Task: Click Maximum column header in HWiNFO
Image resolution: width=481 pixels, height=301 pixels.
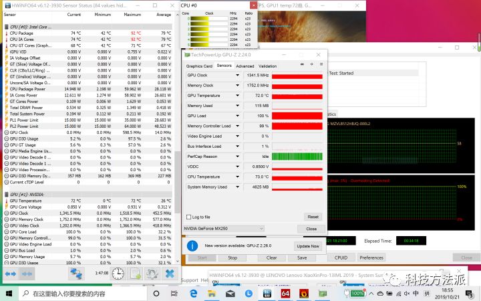Action: 132,15
